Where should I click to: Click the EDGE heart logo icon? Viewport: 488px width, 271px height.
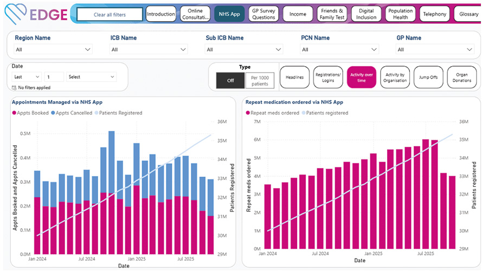[13, 13]
